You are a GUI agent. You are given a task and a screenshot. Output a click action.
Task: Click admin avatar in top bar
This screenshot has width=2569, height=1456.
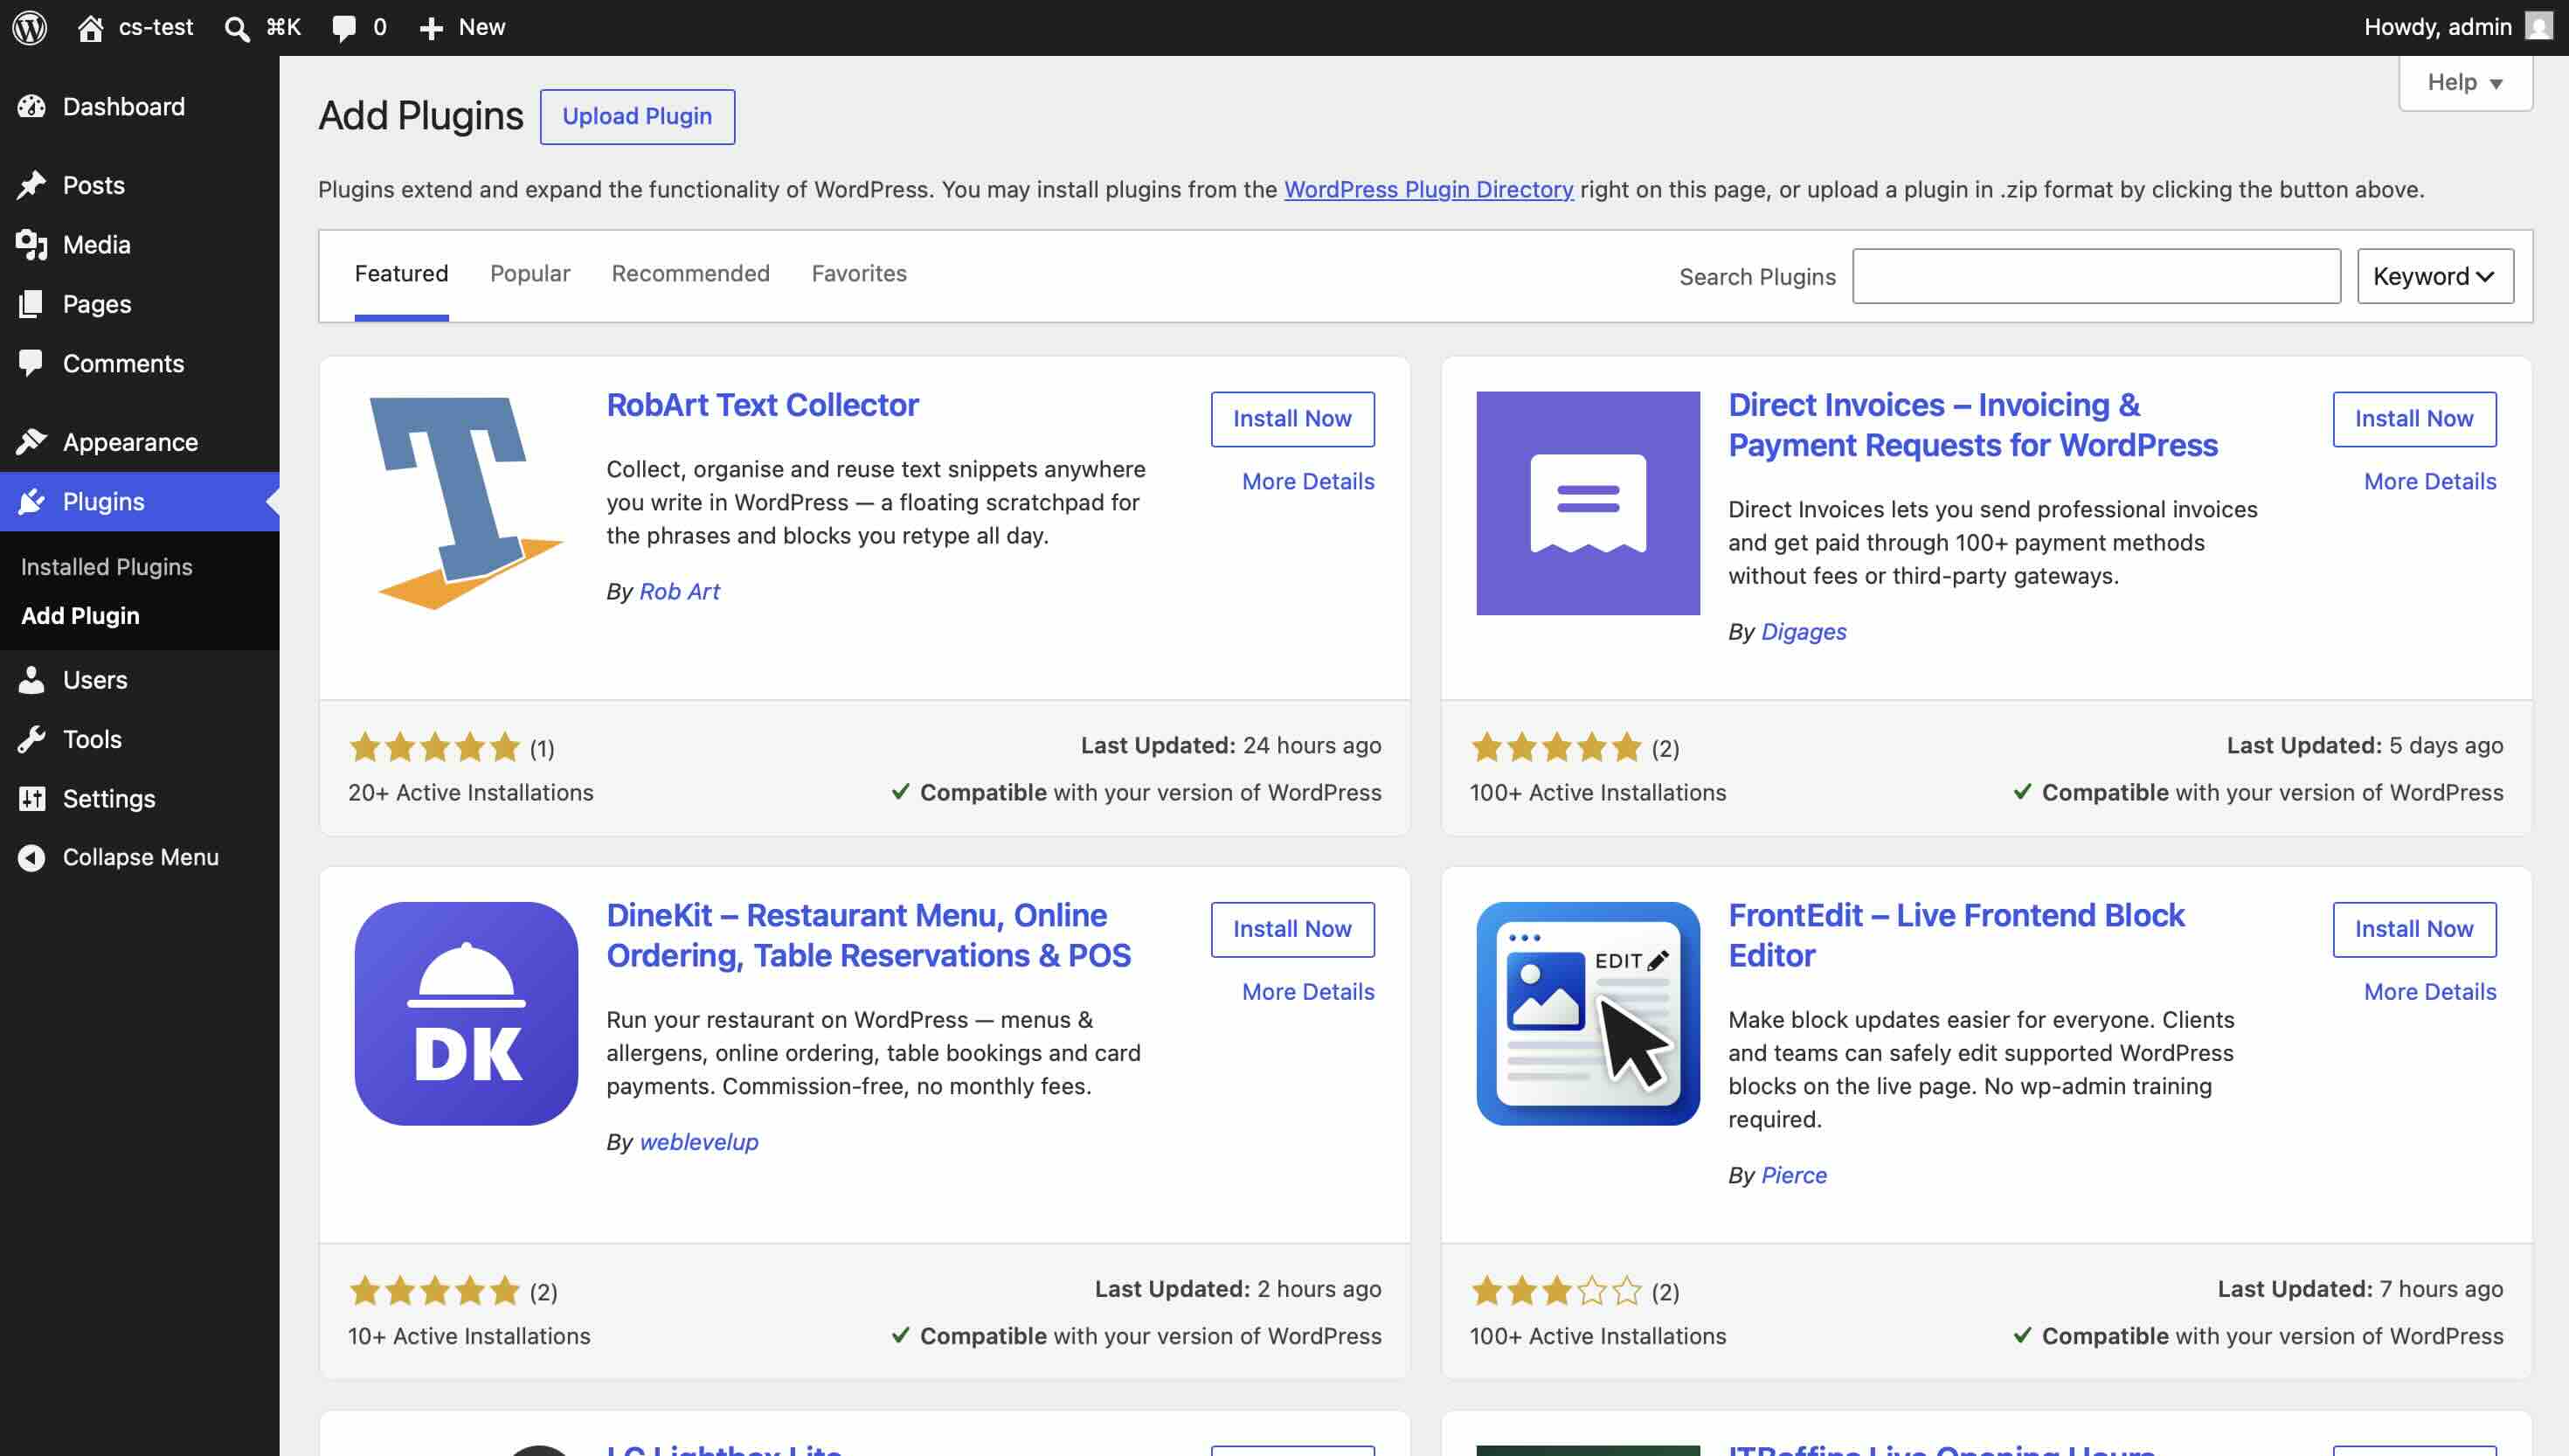click(x=2538, y=26)
